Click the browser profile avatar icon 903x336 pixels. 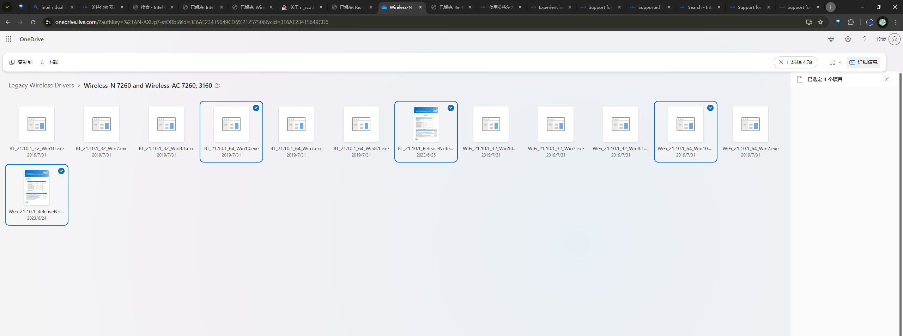coord(883,22)
